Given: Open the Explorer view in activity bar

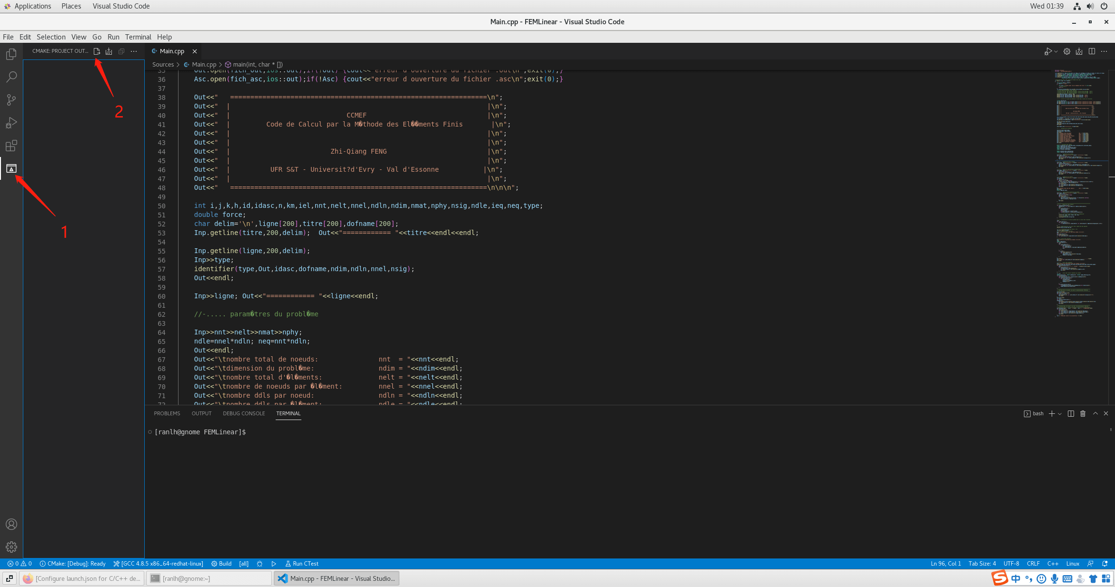Looking at the screenshot, I should (11, 54).
